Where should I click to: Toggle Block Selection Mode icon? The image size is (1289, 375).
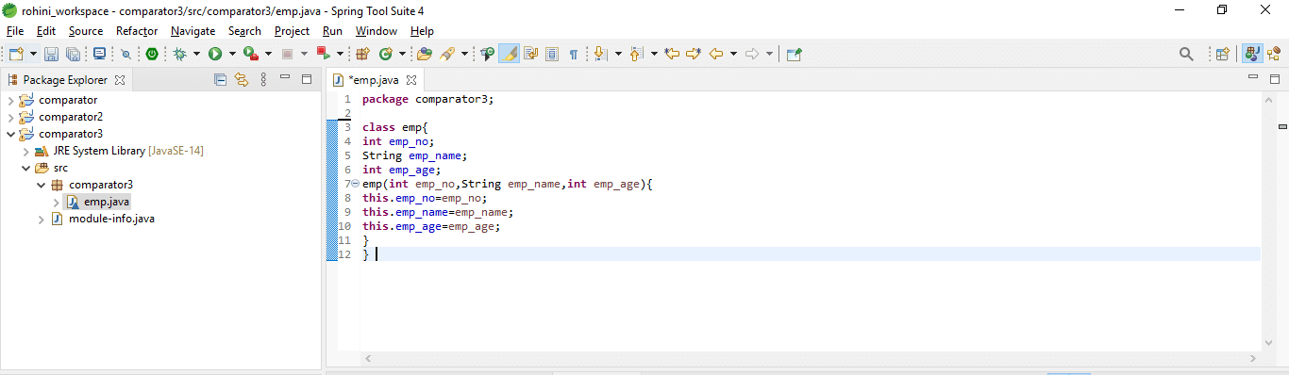point(552,55)
